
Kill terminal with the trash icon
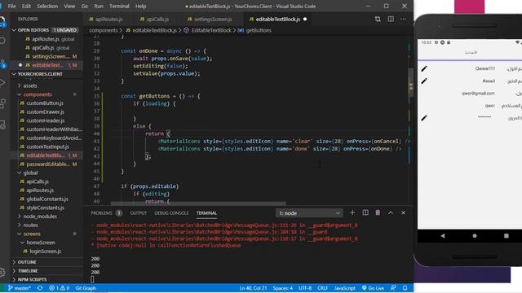pyautogui.click(x=378, y=212)
